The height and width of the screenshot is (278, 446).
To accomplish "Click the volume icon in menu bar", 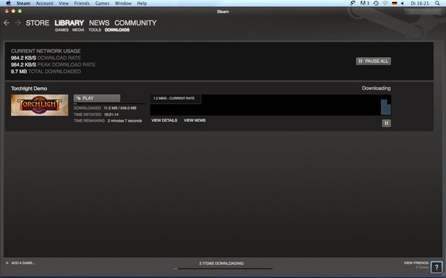I will (x=403, y=3).
